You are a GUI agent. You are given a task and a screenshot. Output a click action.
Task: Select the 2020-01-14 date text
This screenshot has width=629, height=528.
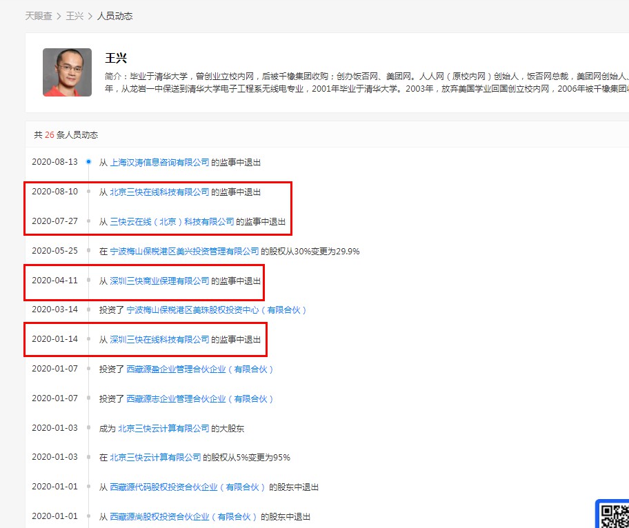click(x=54, y=339)
